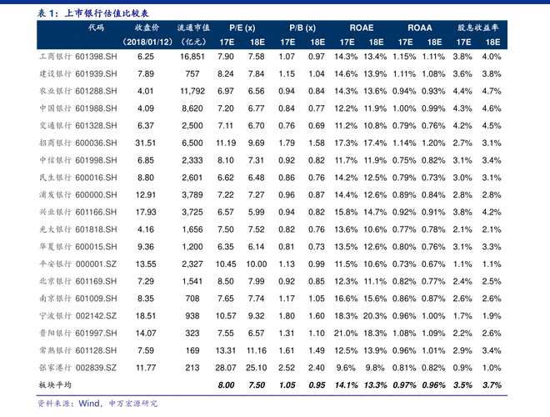Click stock code 601288.SH
This screenshot has width=550, height=417.
click(96, 91)
